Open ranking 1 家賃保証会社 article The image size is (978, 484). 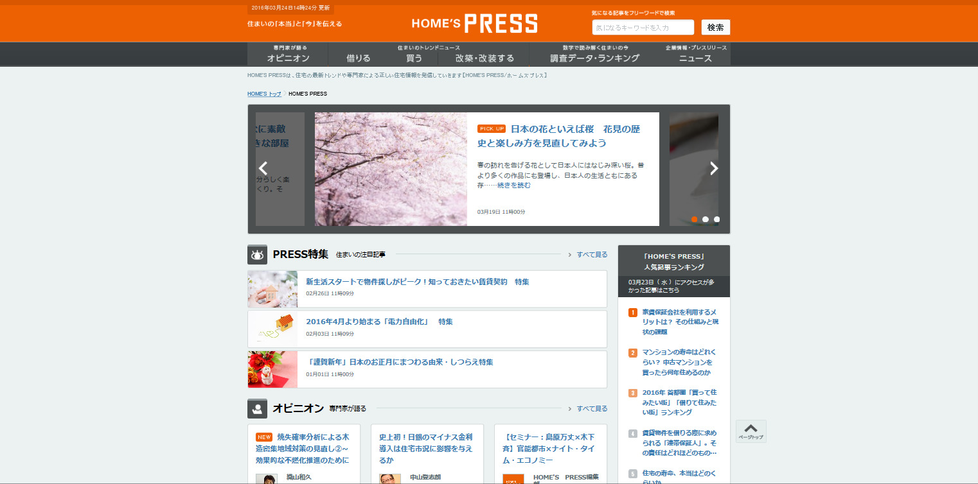(x=680, y=322)
